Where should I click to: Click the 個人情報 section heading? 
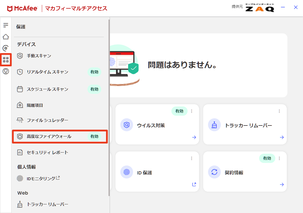click(x=27, y=167)
